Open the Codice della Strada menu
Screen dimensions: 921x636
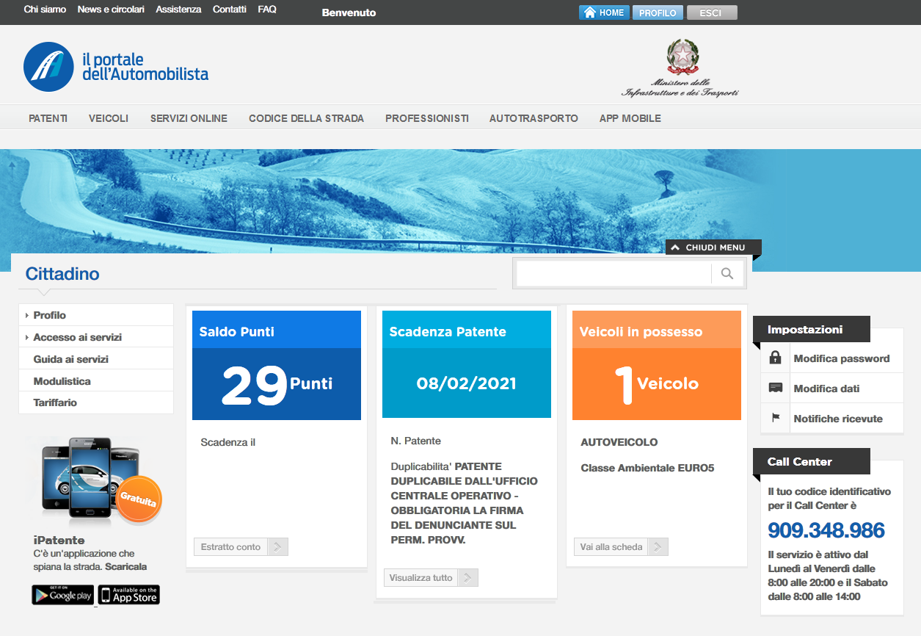[x=306, y=118]
